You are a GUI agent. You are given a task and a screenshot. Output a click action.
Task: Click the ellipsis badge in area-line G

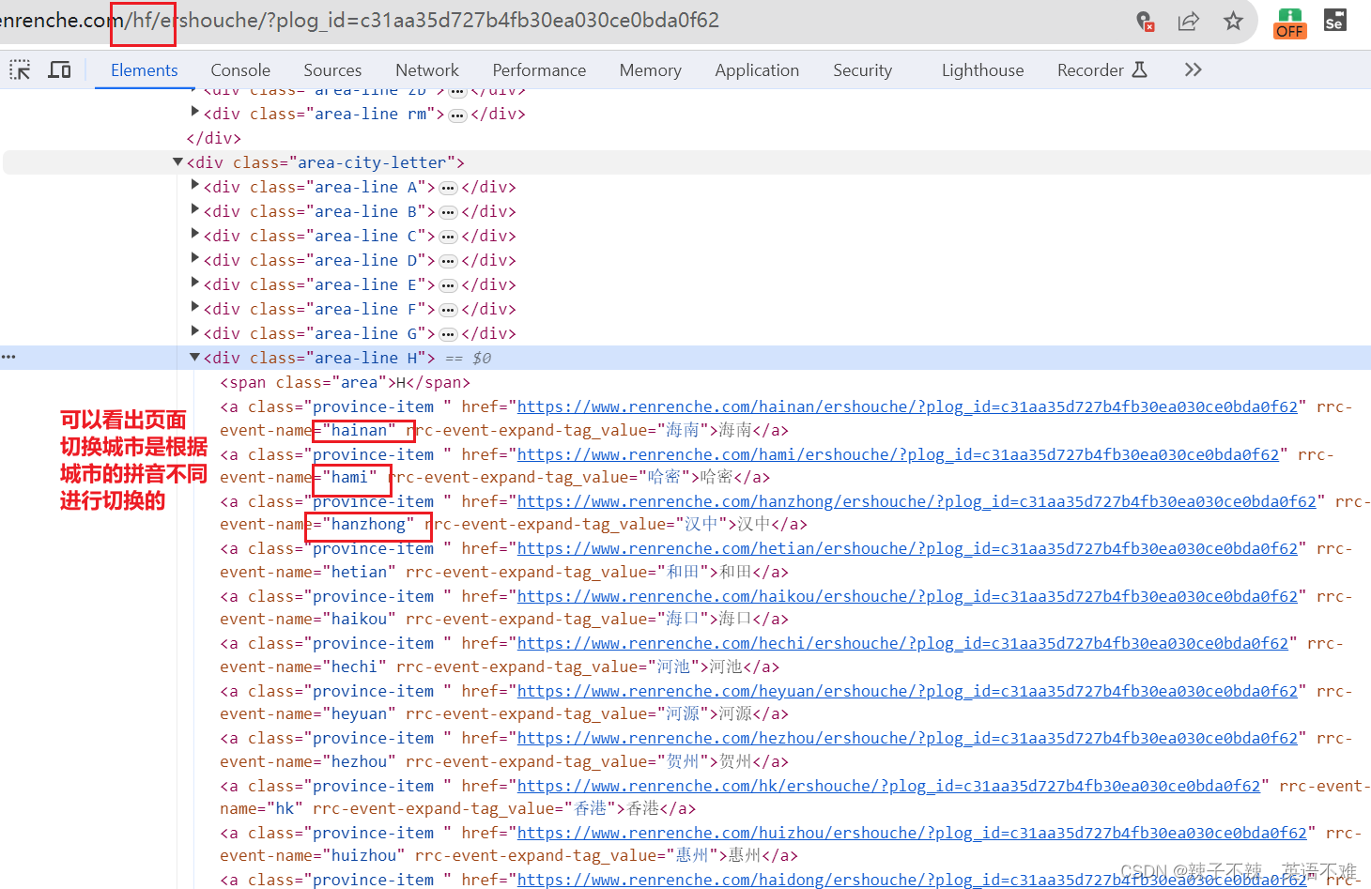(448, 334)
